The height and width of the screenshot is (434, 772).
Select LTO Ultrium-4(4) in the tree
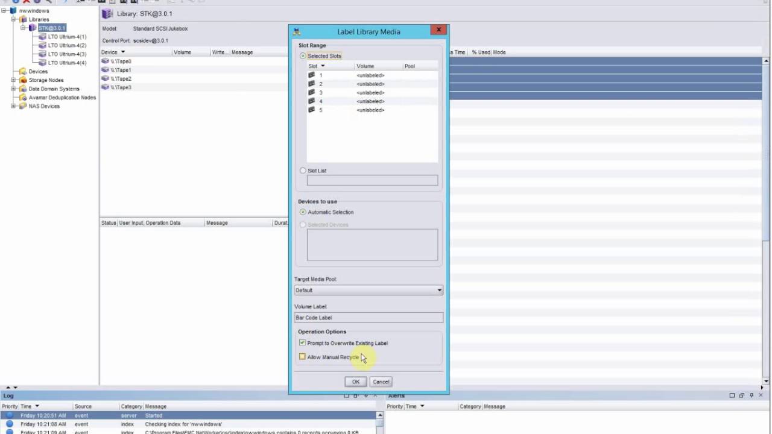(67, 63)
